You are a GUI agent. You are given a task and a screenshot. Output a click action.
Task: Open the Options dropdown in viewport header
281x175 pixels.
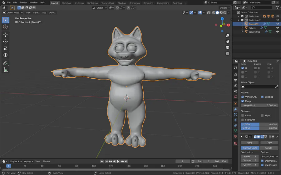pos(225,8)
